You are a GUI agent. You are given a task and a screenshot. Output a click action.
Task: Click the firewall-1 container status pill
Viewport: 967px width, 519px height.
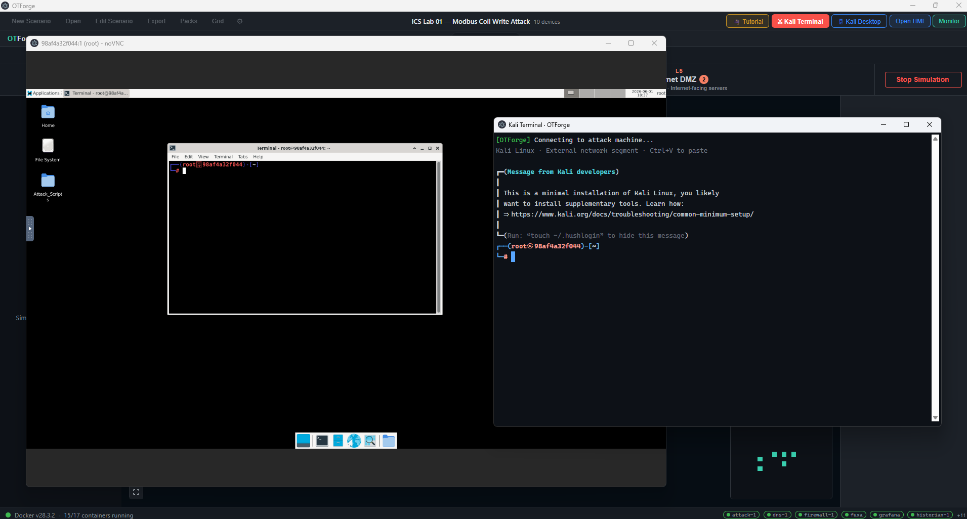click(x=816, y=515)
